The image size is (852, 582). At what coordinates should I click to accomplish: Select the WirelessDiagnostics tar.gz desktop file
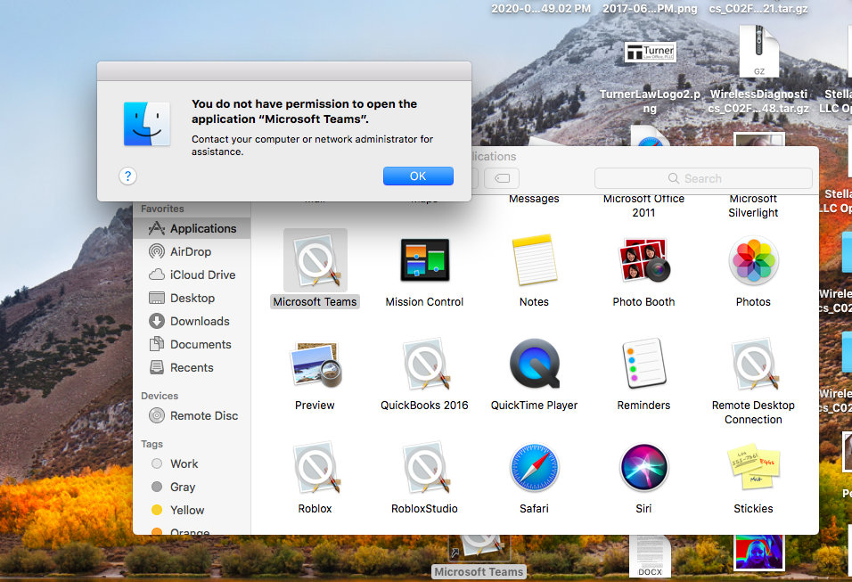click(x=759, y=53)
